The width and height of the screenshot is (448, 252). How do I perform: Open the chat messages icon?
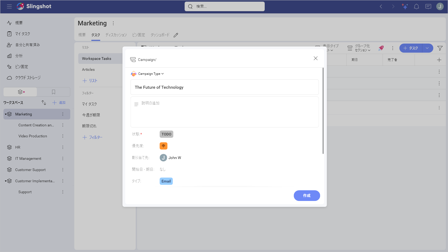pos(428,6)
